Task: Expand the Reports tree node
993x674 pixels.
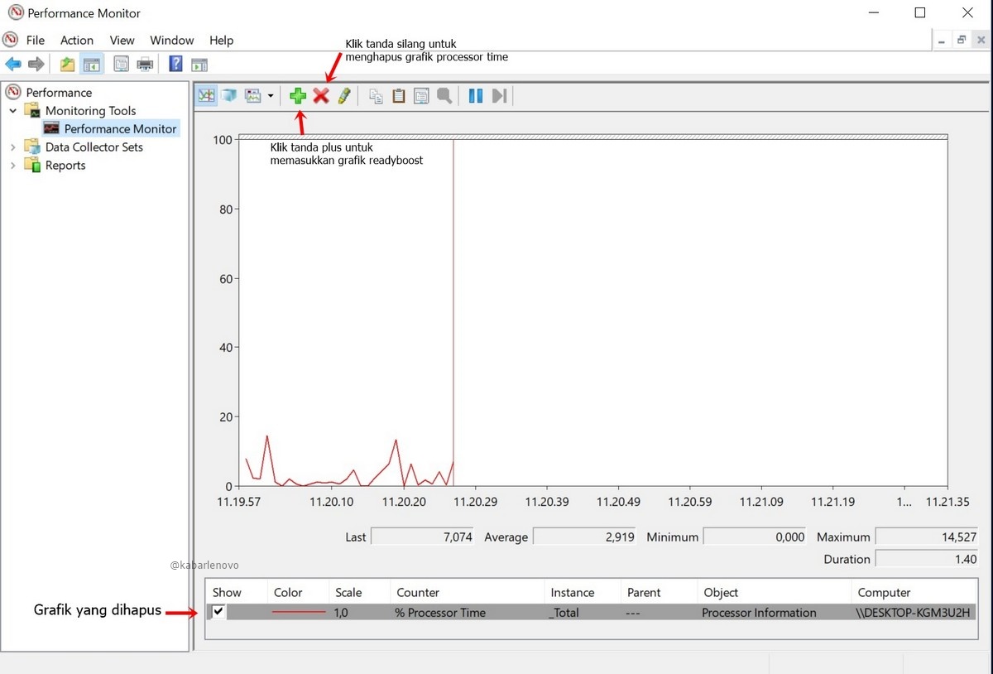Action: point(12,166)
